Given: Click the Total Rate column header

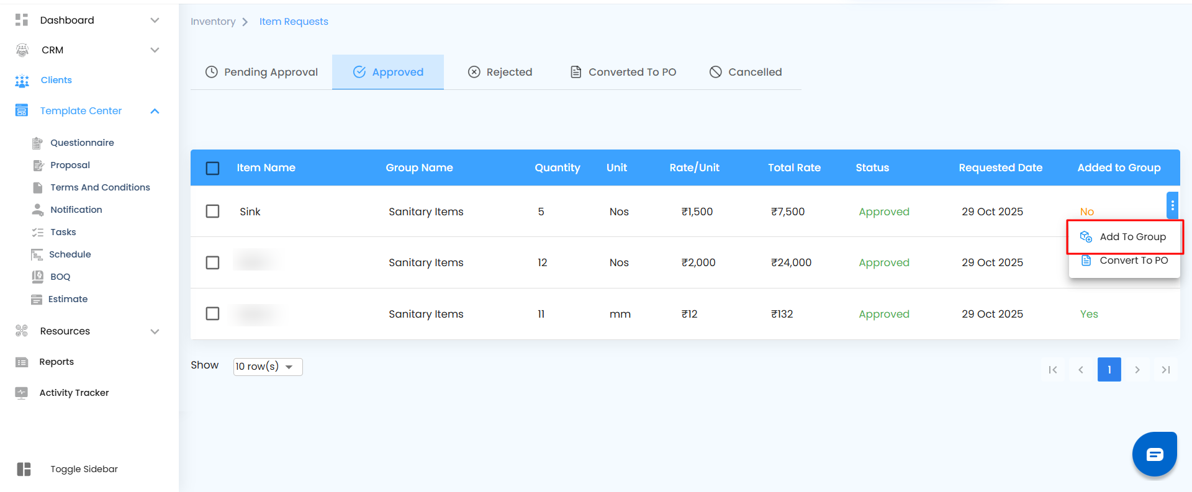Looking at the screenshot, I should [794, 168].
